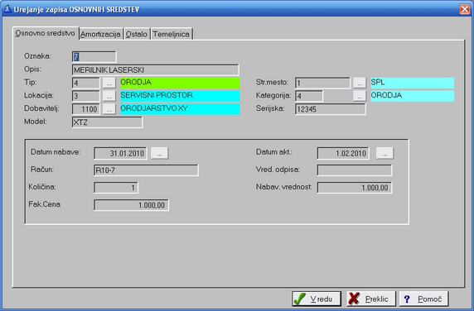Click the Datum akt. date field
The width and height of the screenshot is (474, 311).
click(343, 153)
